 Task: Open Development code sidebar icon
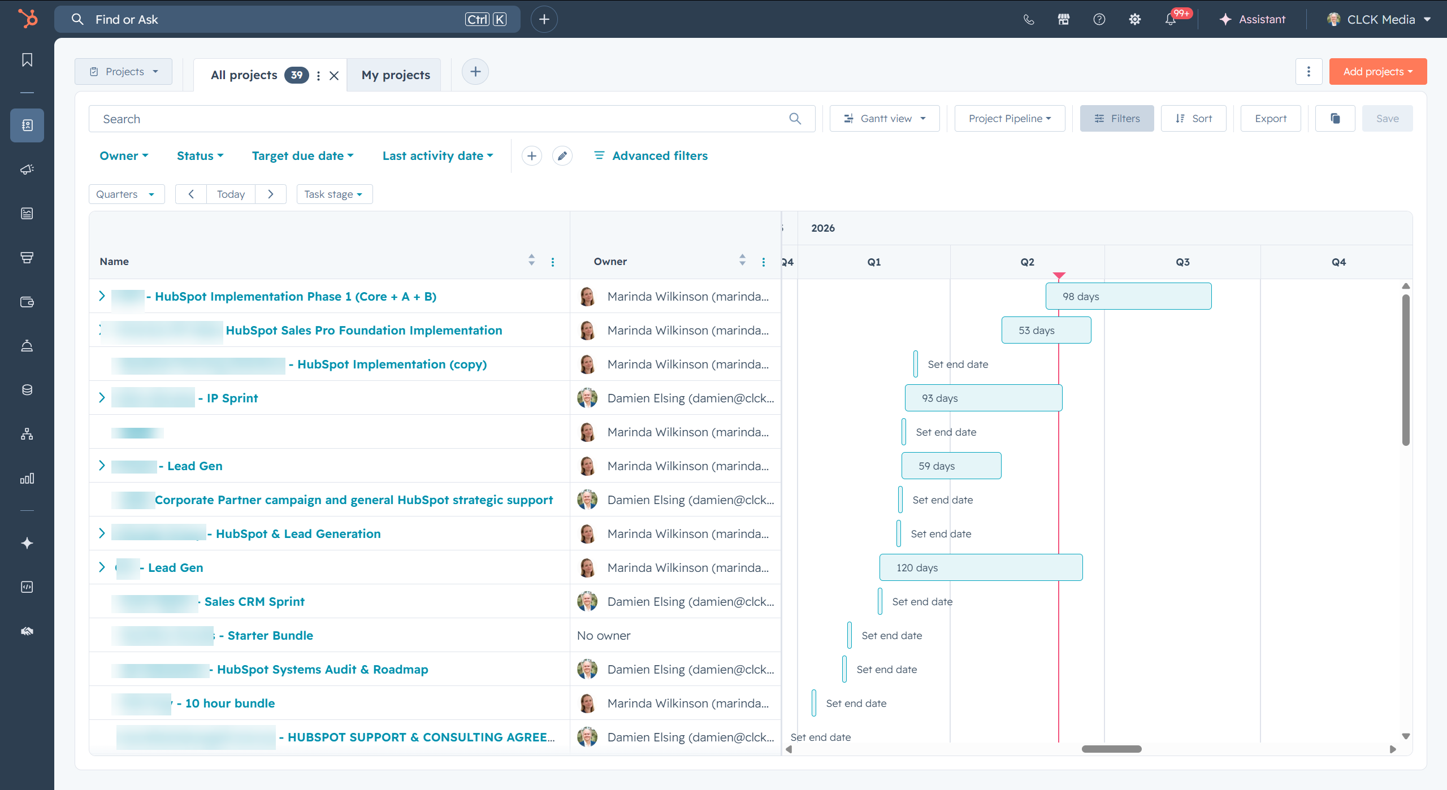[x=27, y=587]
